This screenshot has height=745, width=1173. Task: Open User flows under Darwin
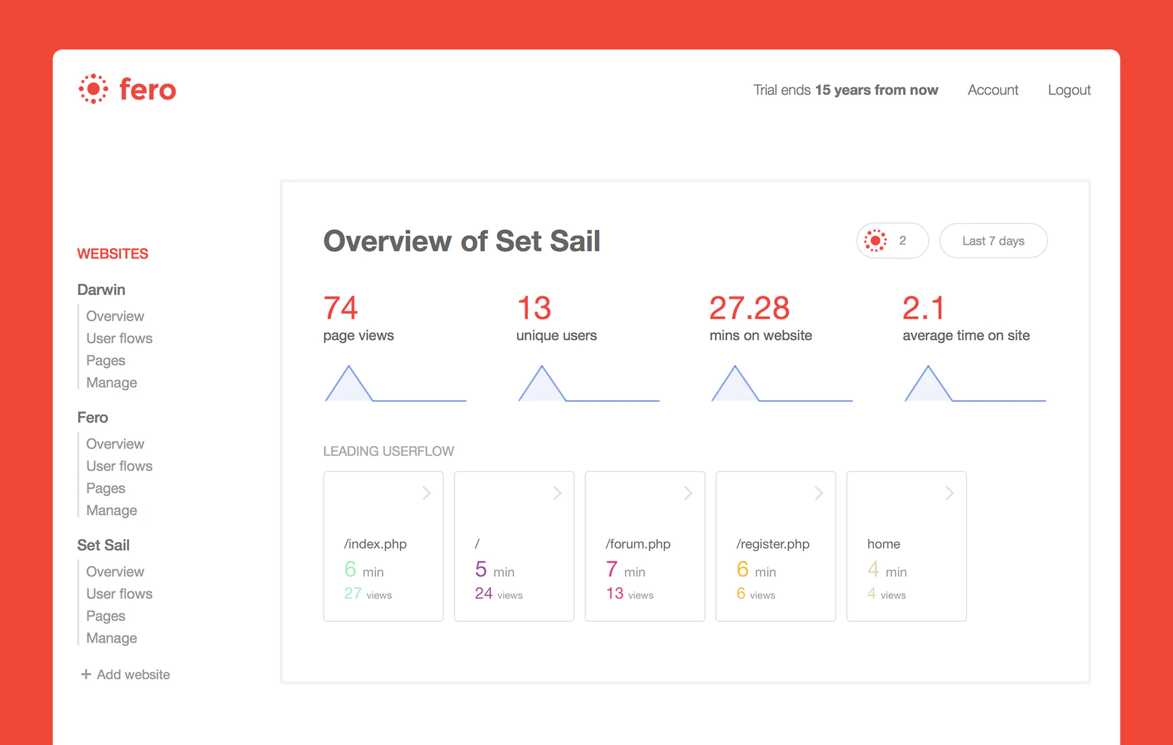[119, 338]
